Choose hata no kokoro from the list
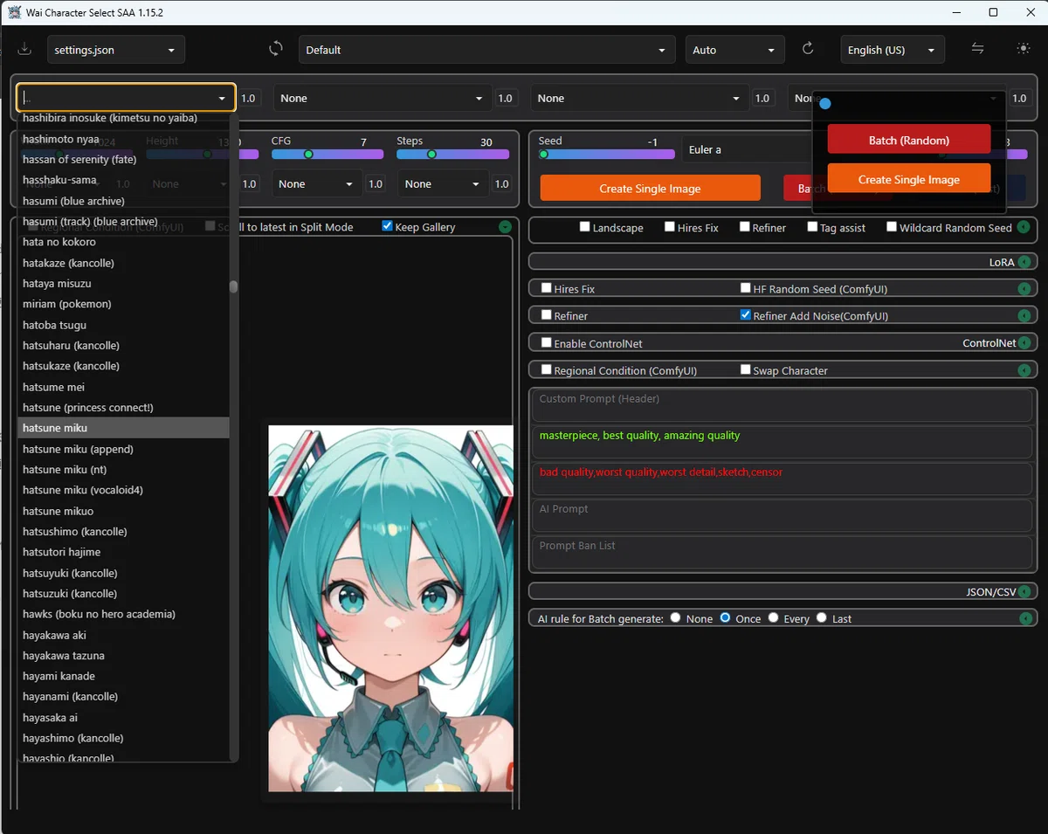 (x=123, y=242)
